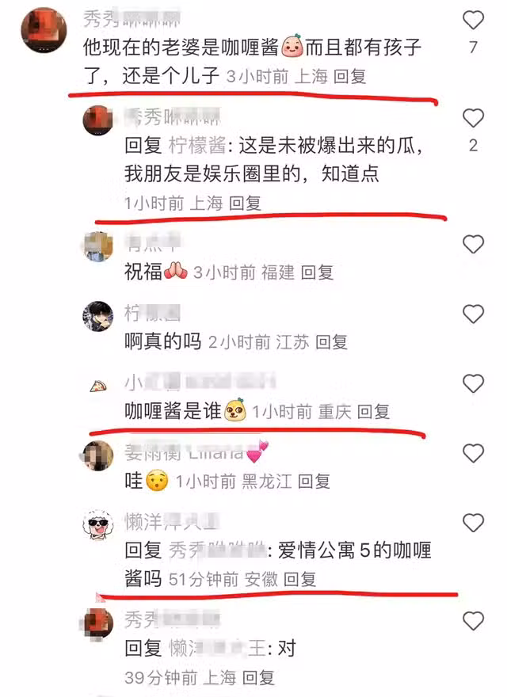
Task: Tap 回复 next to the 福建 comment
Action: coord(317,272)
